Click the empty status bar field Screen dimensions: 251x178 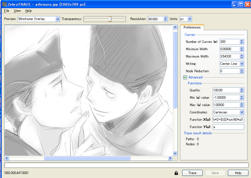click(126, 165)
